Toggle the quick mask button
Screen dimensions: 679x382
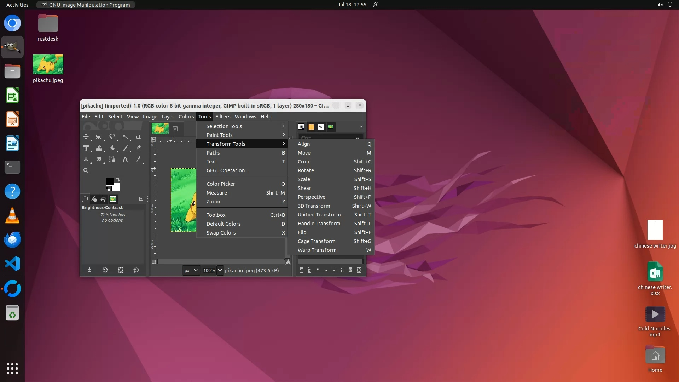click(x=154, y=262)
